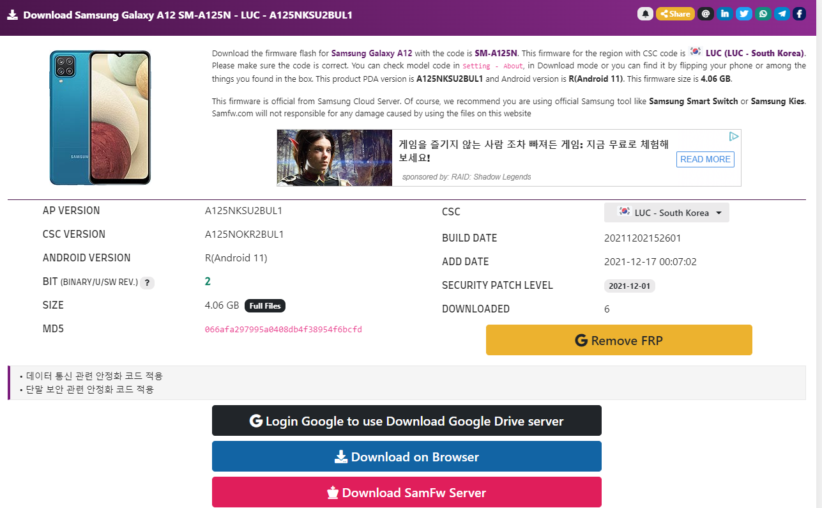822x508 pixels.
Task: Click the Full Files badge
Action: point(265,306)
